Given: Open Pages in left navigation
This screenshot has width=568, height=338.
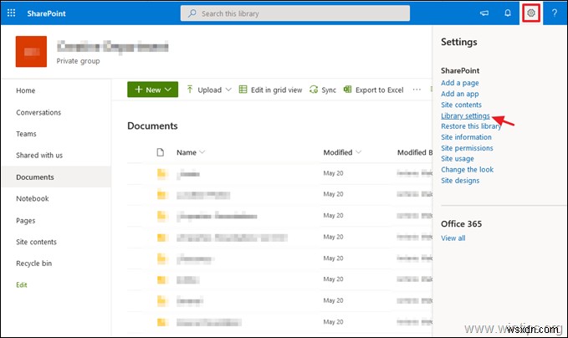Looking at the screenshot, I should (x=25, y=221).
